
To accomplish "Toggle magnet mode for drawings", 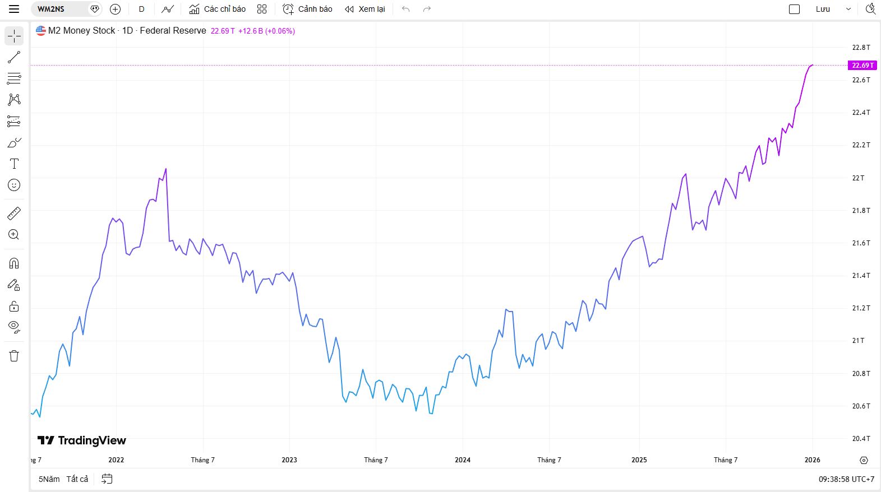I will tap(14, 263).
